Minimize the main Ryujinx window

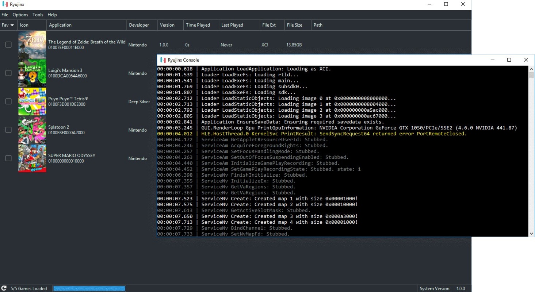(429, 4)
